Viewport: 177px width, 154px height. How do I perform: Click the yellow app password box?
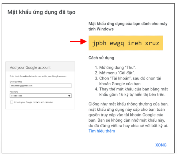pos(126,43)
